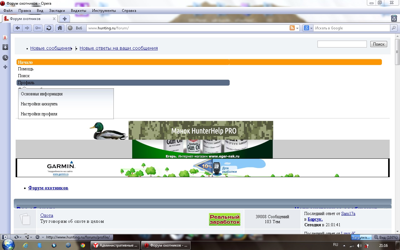This screenshot has height=250, width=400.
Task: Open a new tab with plus button
Action: tap(64, 19)
